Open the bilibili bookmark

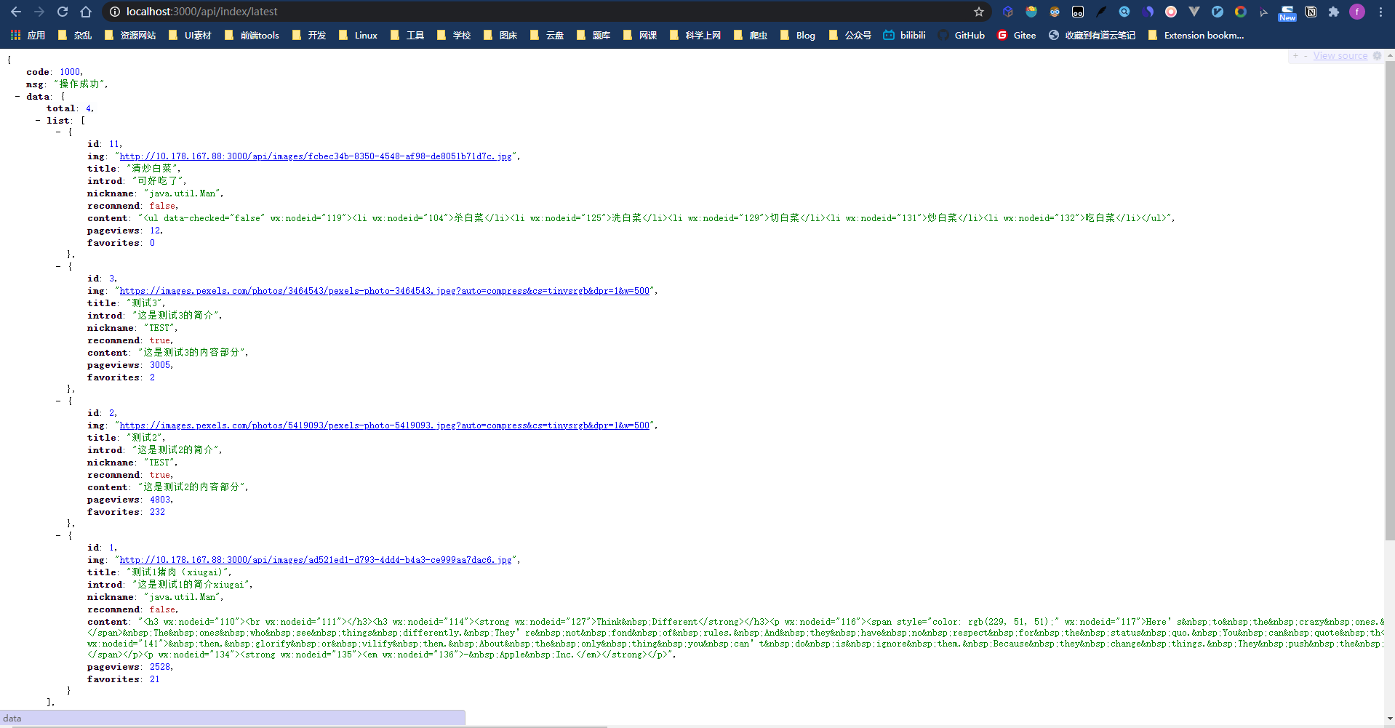pos(904,35)
